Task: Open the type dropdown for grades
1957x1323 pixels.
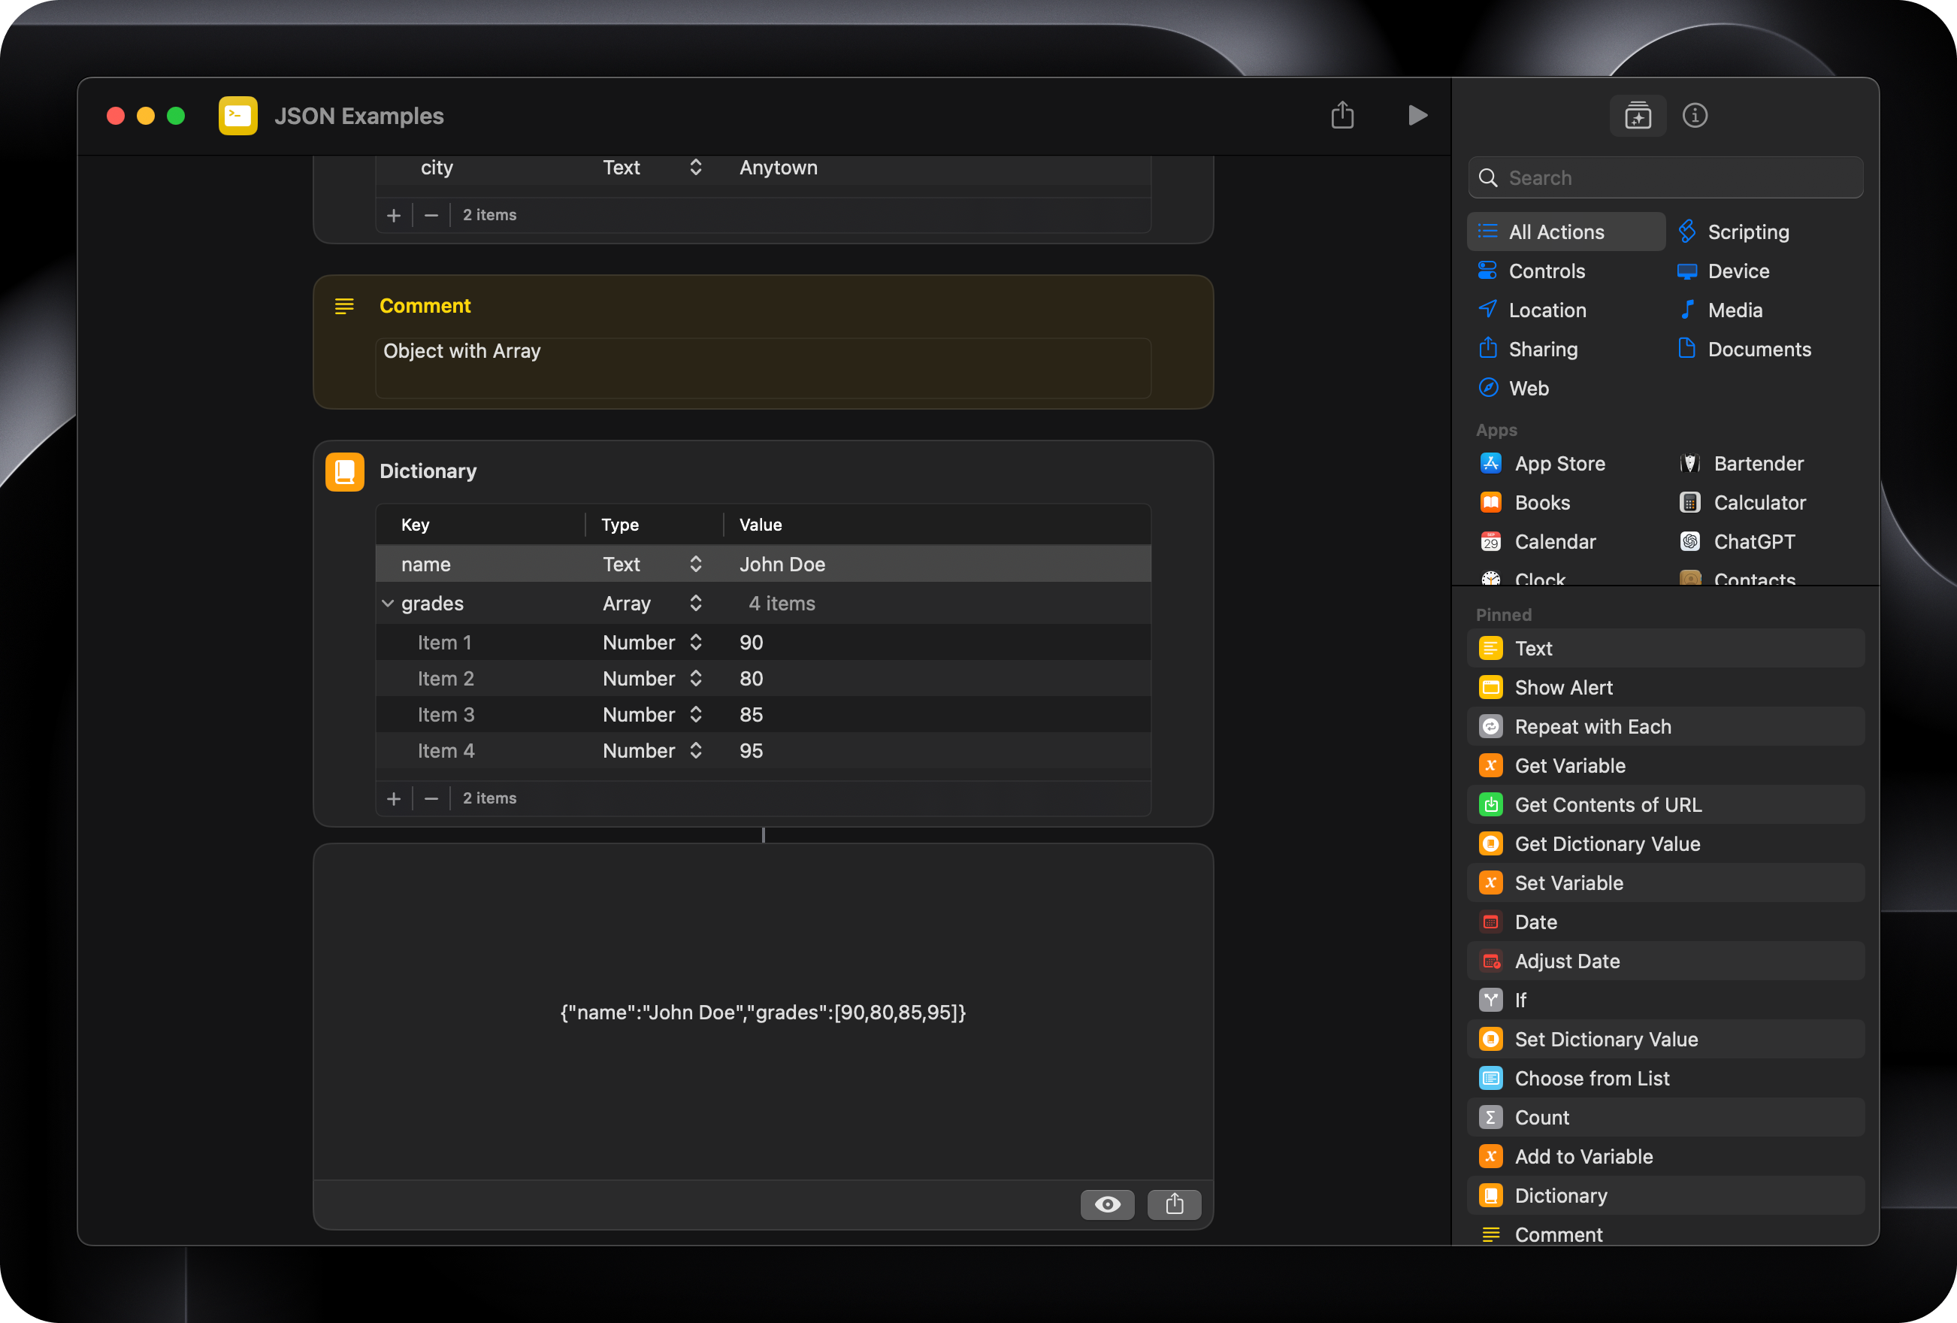Action: [x=696, y=604]
